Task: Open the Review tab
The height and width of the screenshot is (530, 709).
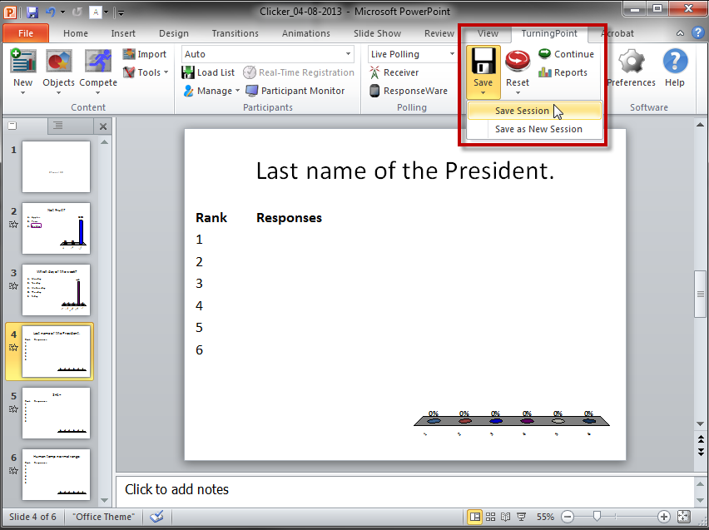Action: [439, 33]
